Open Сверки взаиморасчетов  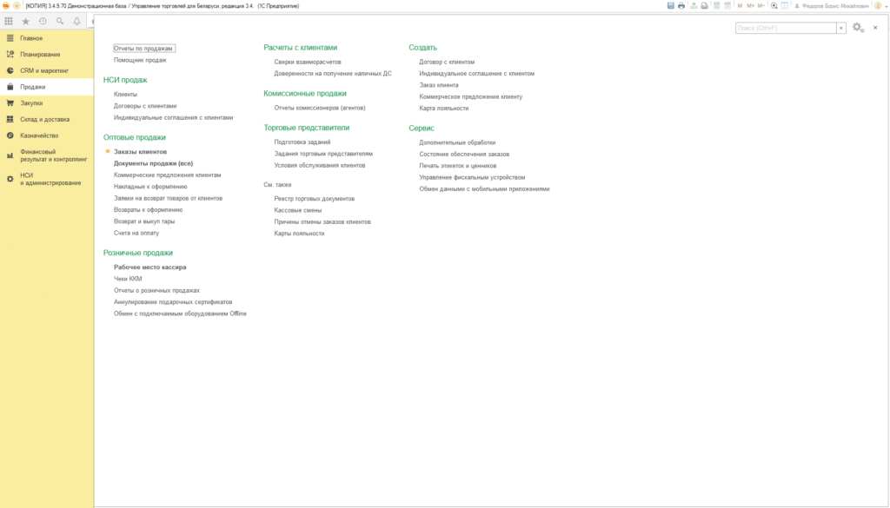click(308, 62)
